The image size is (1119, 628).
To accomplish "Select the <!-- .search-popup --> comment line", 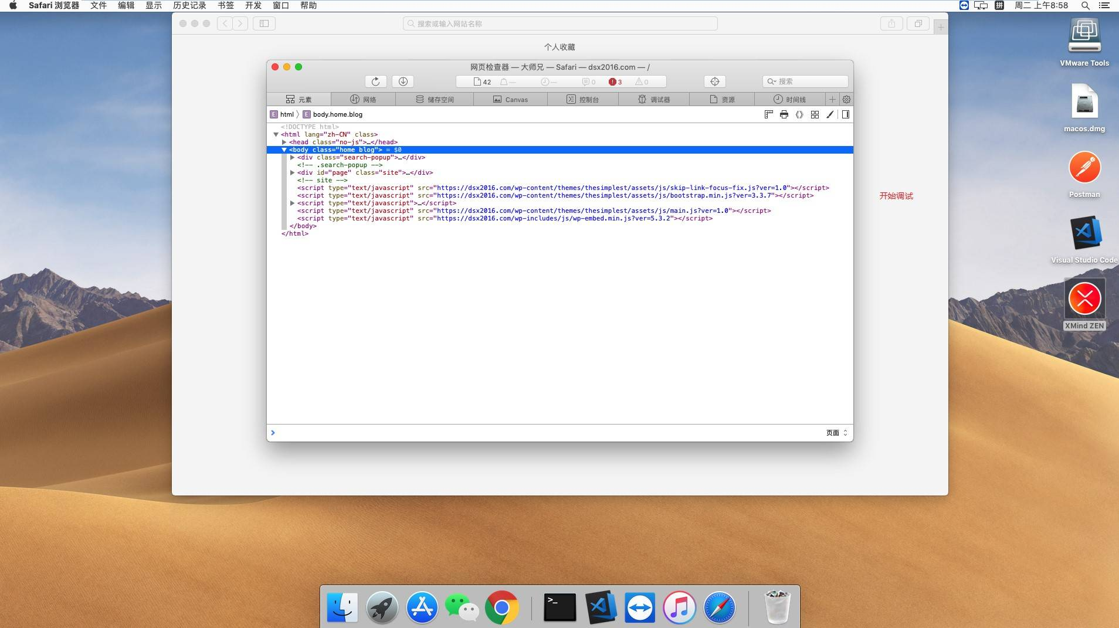I will (340, 165).
